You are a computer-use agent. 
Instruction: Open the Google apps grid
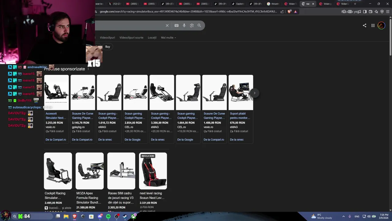[373, 25]
